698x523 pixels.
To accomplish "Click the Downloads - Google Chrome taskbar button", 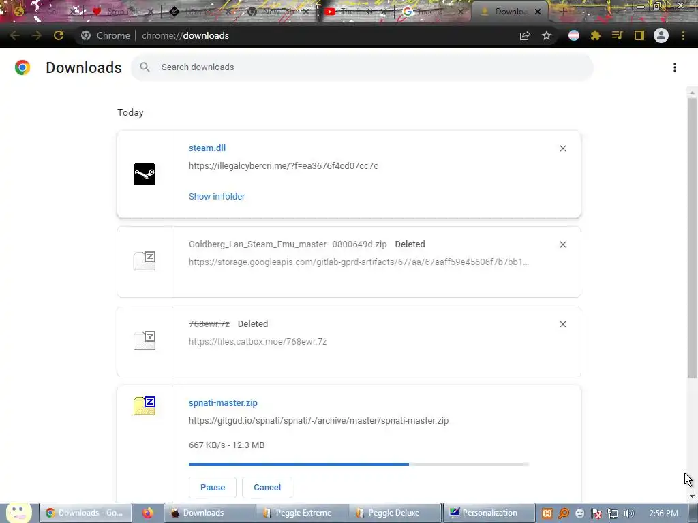I will click(85, 513).
